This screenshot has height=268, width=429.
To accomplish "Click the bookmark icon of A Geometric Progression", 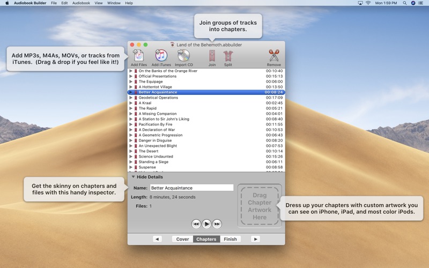I will 136,135.
